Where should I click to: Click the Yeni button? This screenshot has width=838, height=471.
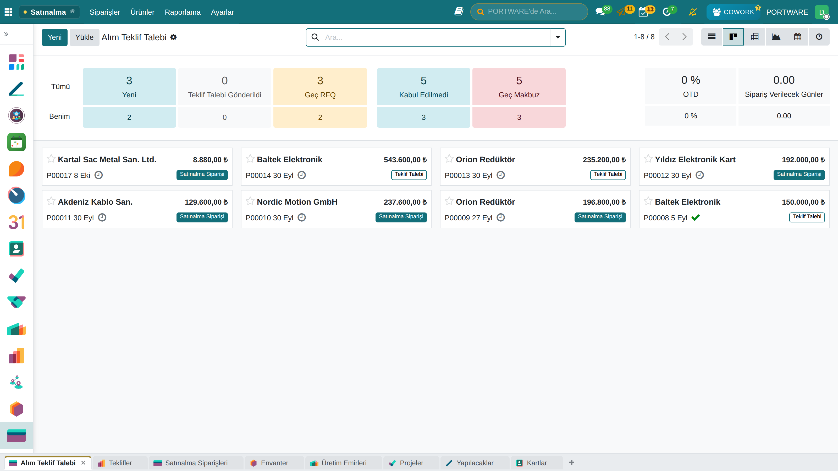55,37
